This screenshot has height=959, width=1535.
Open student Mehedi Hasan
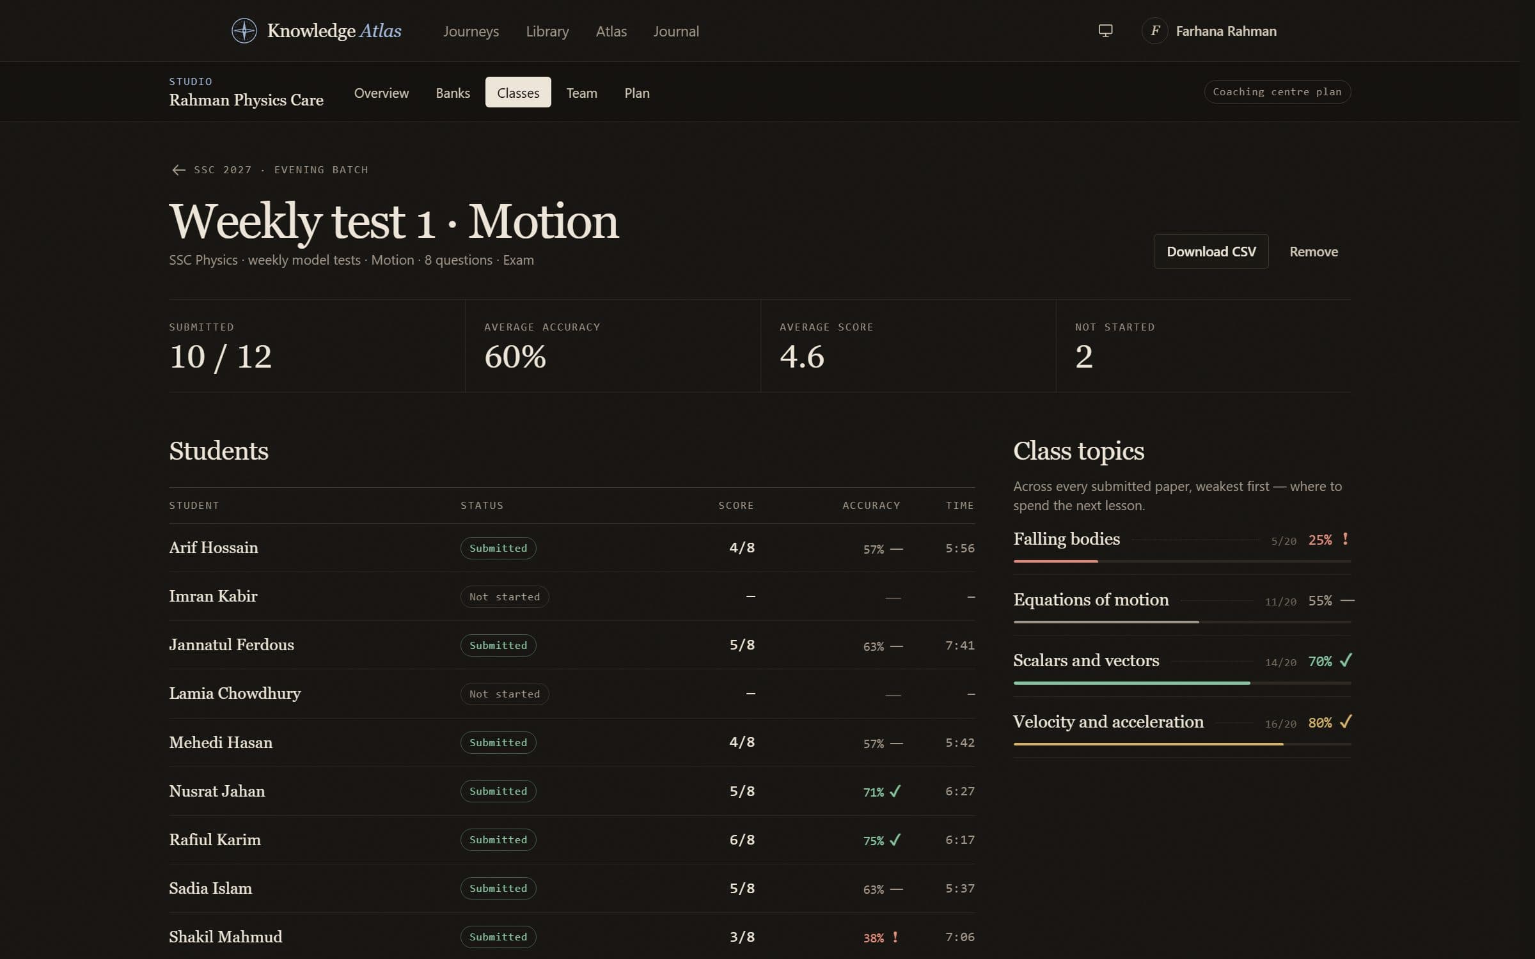click(x=221, y=742)
